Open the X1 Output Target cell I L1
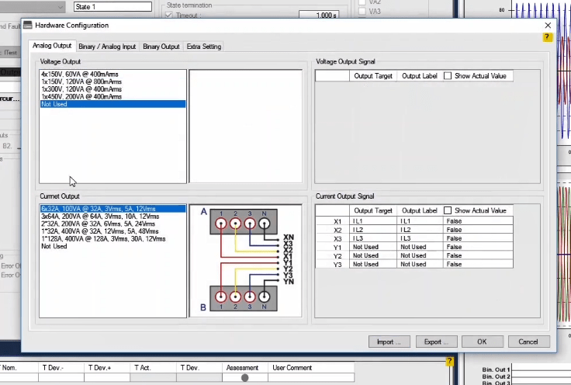Screen dimensions: 571x385 coord(372,221)
